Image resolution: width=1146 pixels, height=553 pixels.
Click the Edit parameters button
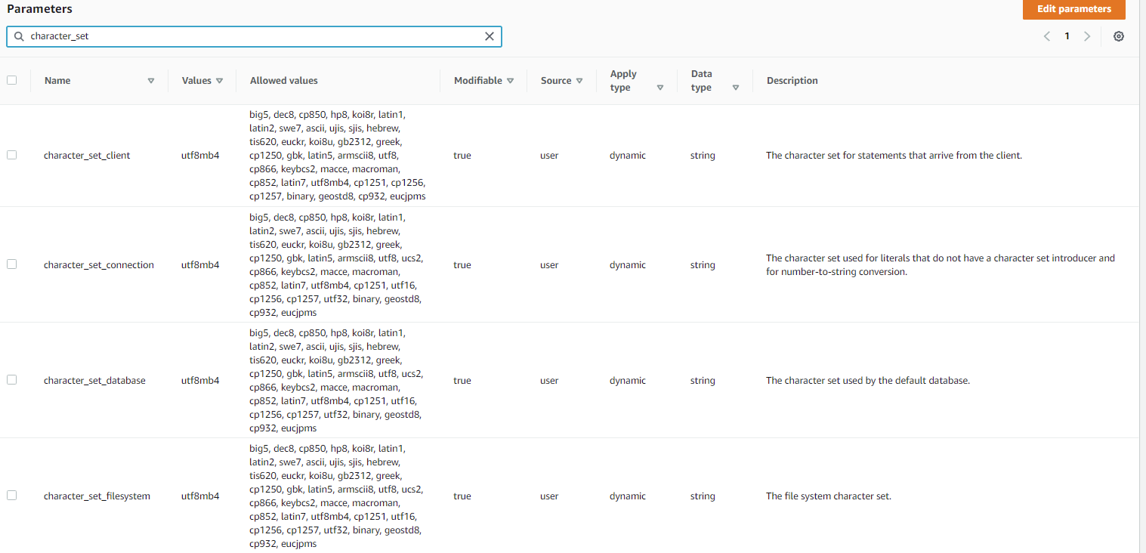pyautogui.click(x=1074, y=10)
